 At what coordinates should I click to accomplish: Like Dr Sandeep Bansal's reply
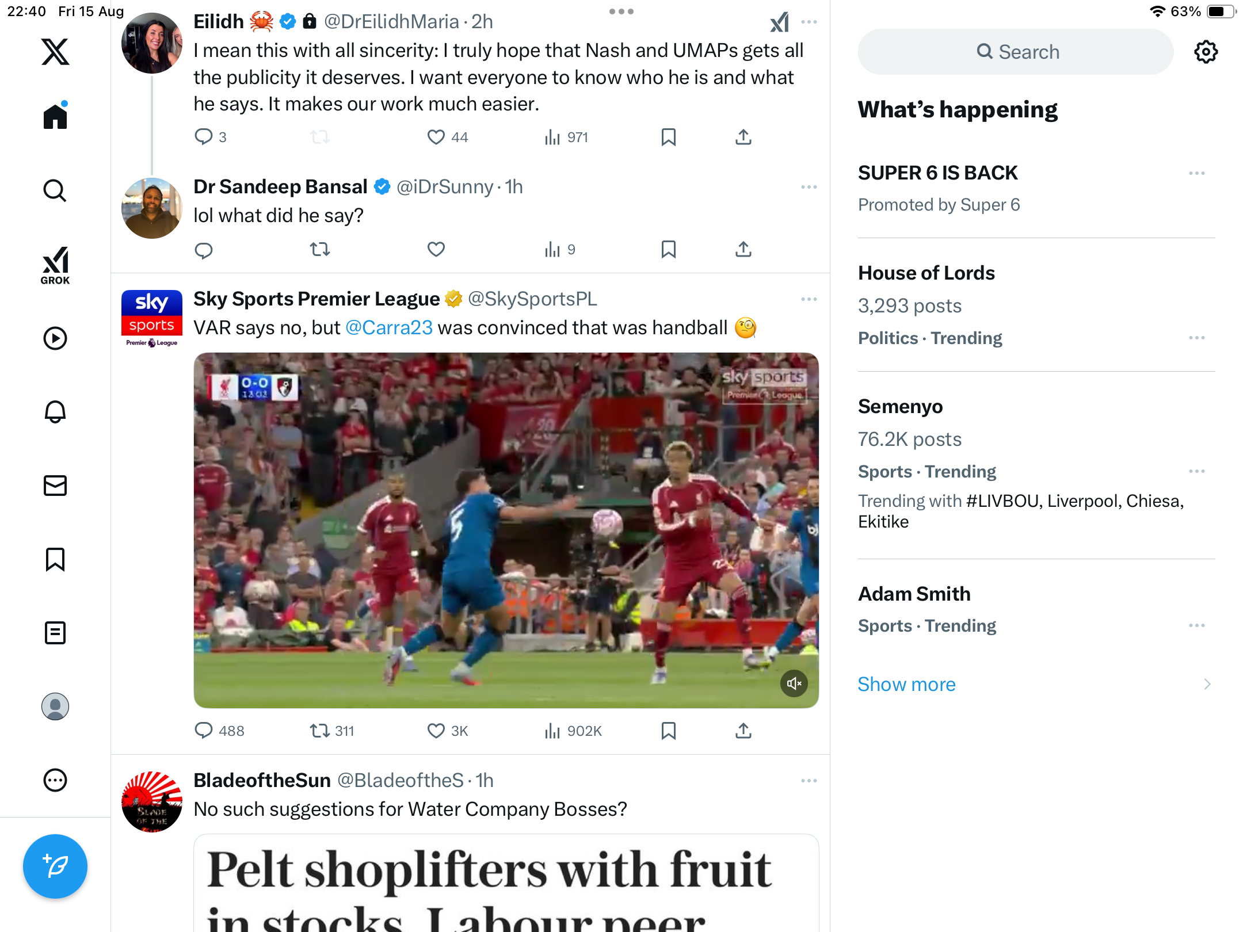click(436, 249)
